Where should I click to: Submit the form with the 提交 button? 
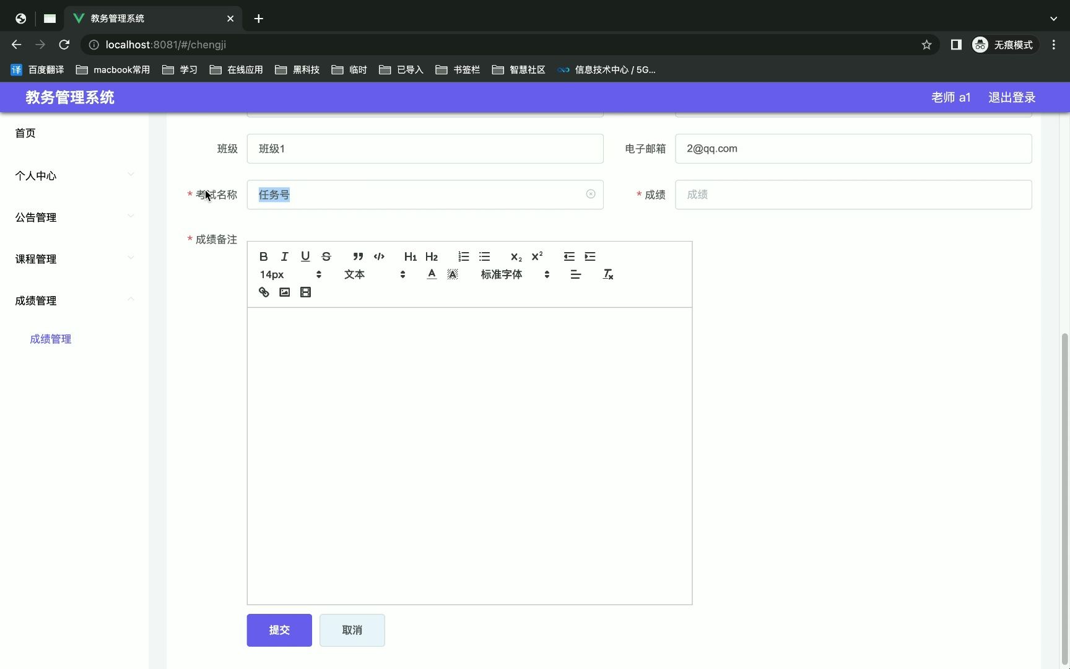[x=279, y=630]
